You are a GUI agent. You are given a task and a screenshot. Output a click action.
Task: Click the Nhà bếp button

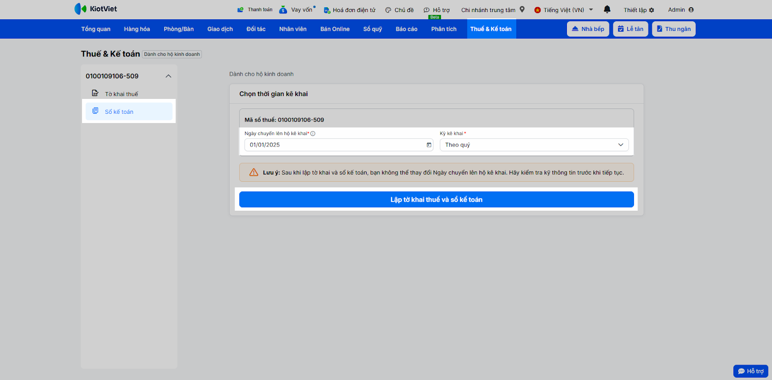588,29
